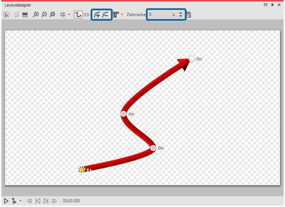Click the Zeitmarke time input field
Screen dimensions: 285x207
tap(161, 15)
